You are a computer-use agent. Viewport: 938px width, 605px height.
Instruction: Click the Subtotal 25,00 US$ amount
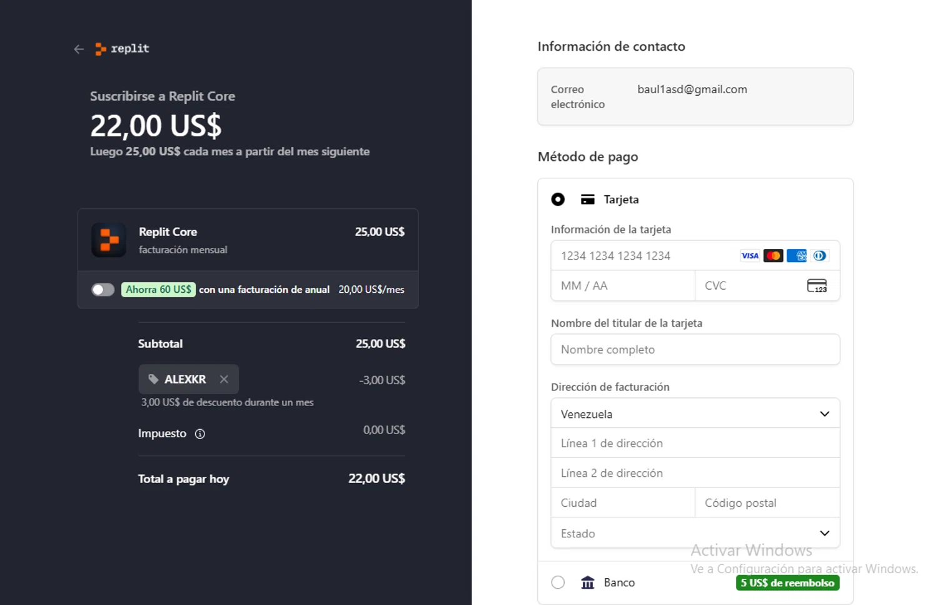tap(380, 343)
